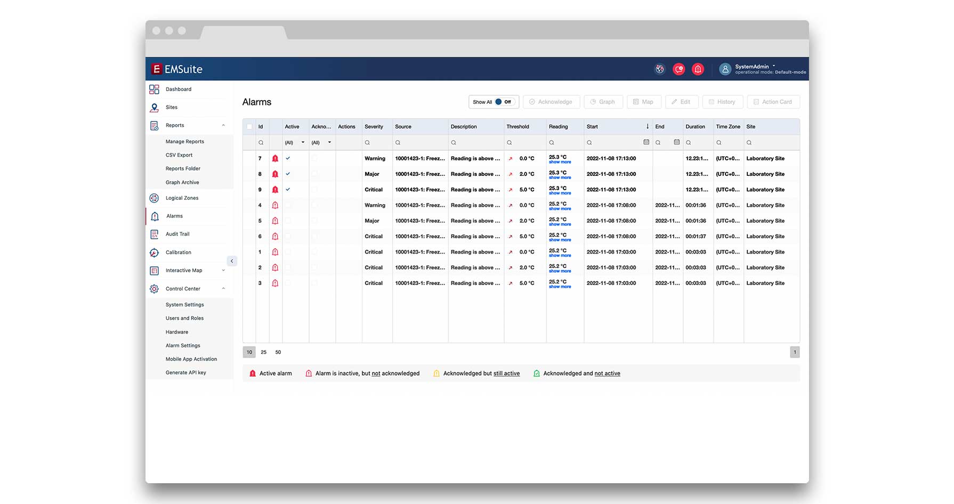The width and height of the screenshot is (954, 504).
Task: Toggle Active checkbox for alarm Id 4
Action: (288, 205)
